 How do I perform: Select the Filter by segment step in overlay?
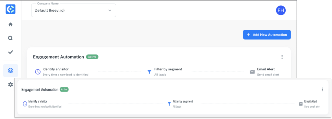[x=180, y=104]
